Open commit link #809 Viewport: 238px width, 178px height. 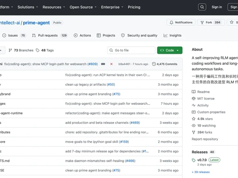[93, 64]
